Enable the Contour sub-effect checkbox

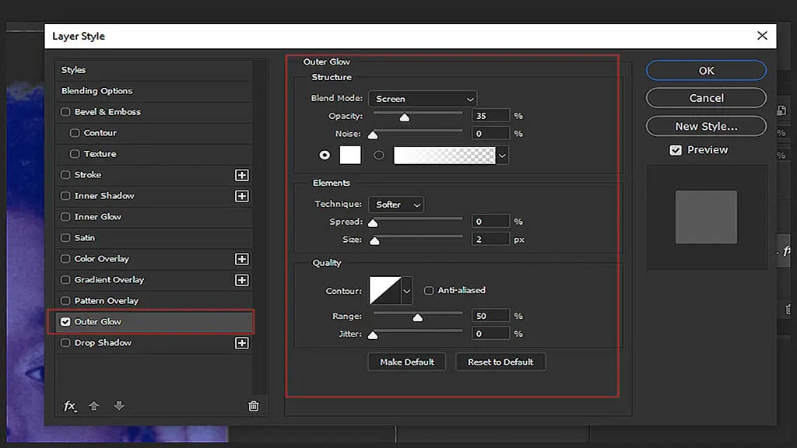click(75, 132)
